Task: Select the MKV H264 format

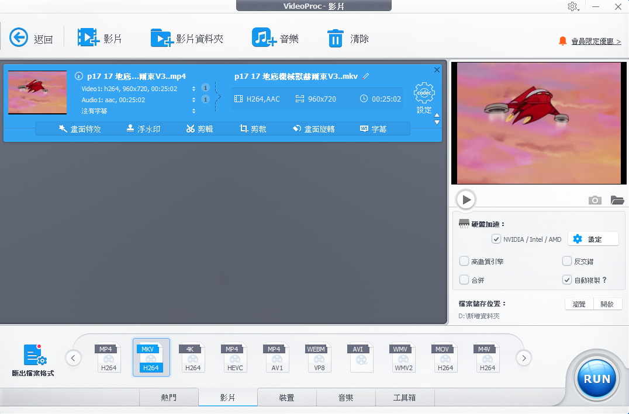Action: click(x=151, y=357)
